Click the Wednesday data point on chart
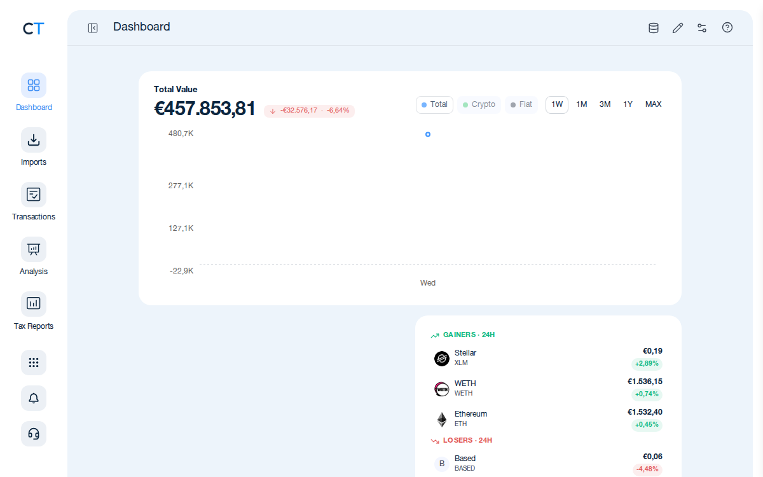This screenshot has width=763, height=477. tap(428, 134)
